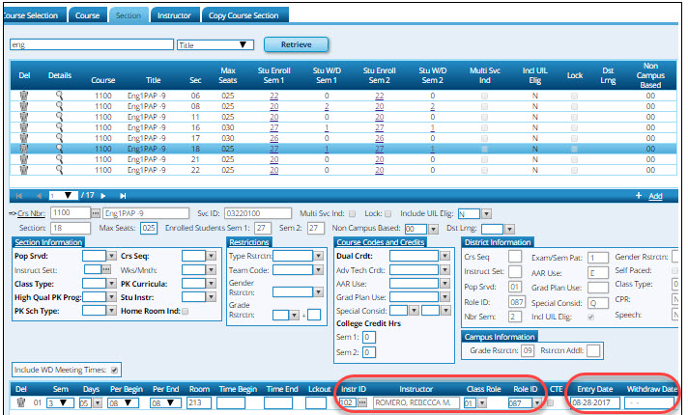Click the Add link below grid
688x415 pixels.
655,196
